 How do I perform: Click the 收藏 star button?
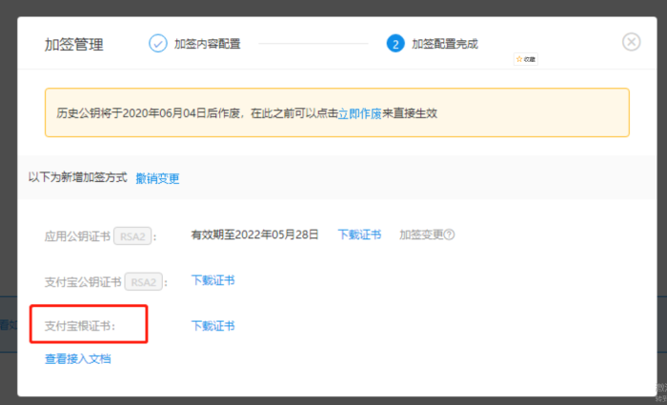[526, 59]
